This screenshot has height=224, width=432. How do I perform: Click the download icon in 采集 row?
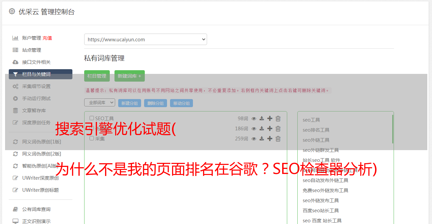click(262, 139)
